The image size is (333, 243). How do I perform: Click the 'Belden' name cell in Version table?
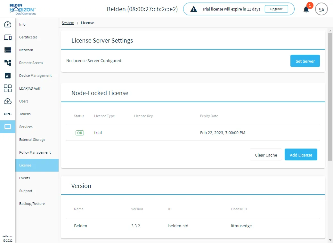click(x=80, y=226)
